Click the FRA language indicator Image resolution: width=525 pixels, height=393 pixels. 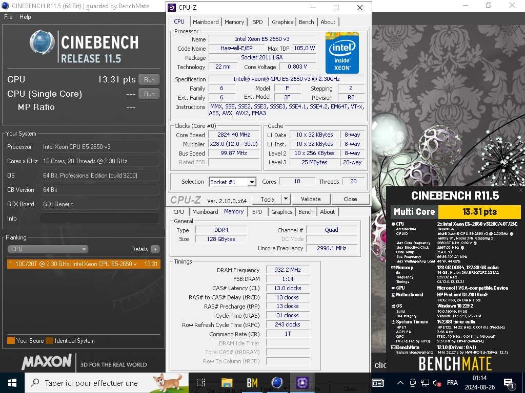pos(452,383)
